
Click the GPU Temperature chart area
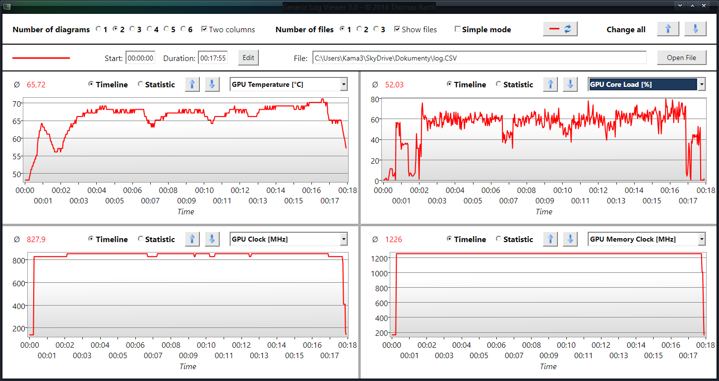186,139
